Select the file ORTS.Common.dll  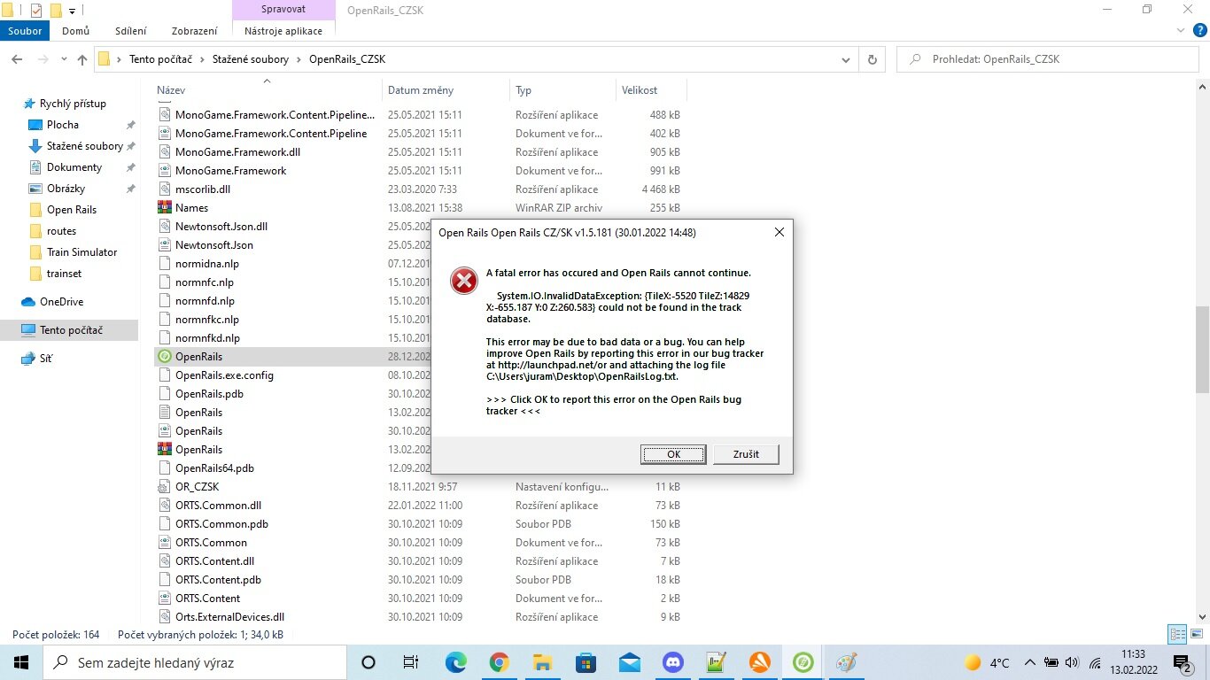click(x=218, y=506)
